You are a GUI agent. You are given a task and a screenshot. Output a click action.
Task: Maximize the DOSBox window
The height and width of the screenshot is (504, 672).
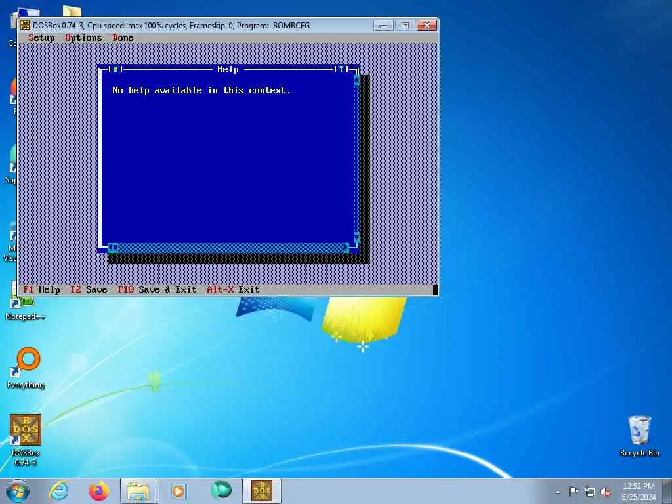tap(405, 26)
